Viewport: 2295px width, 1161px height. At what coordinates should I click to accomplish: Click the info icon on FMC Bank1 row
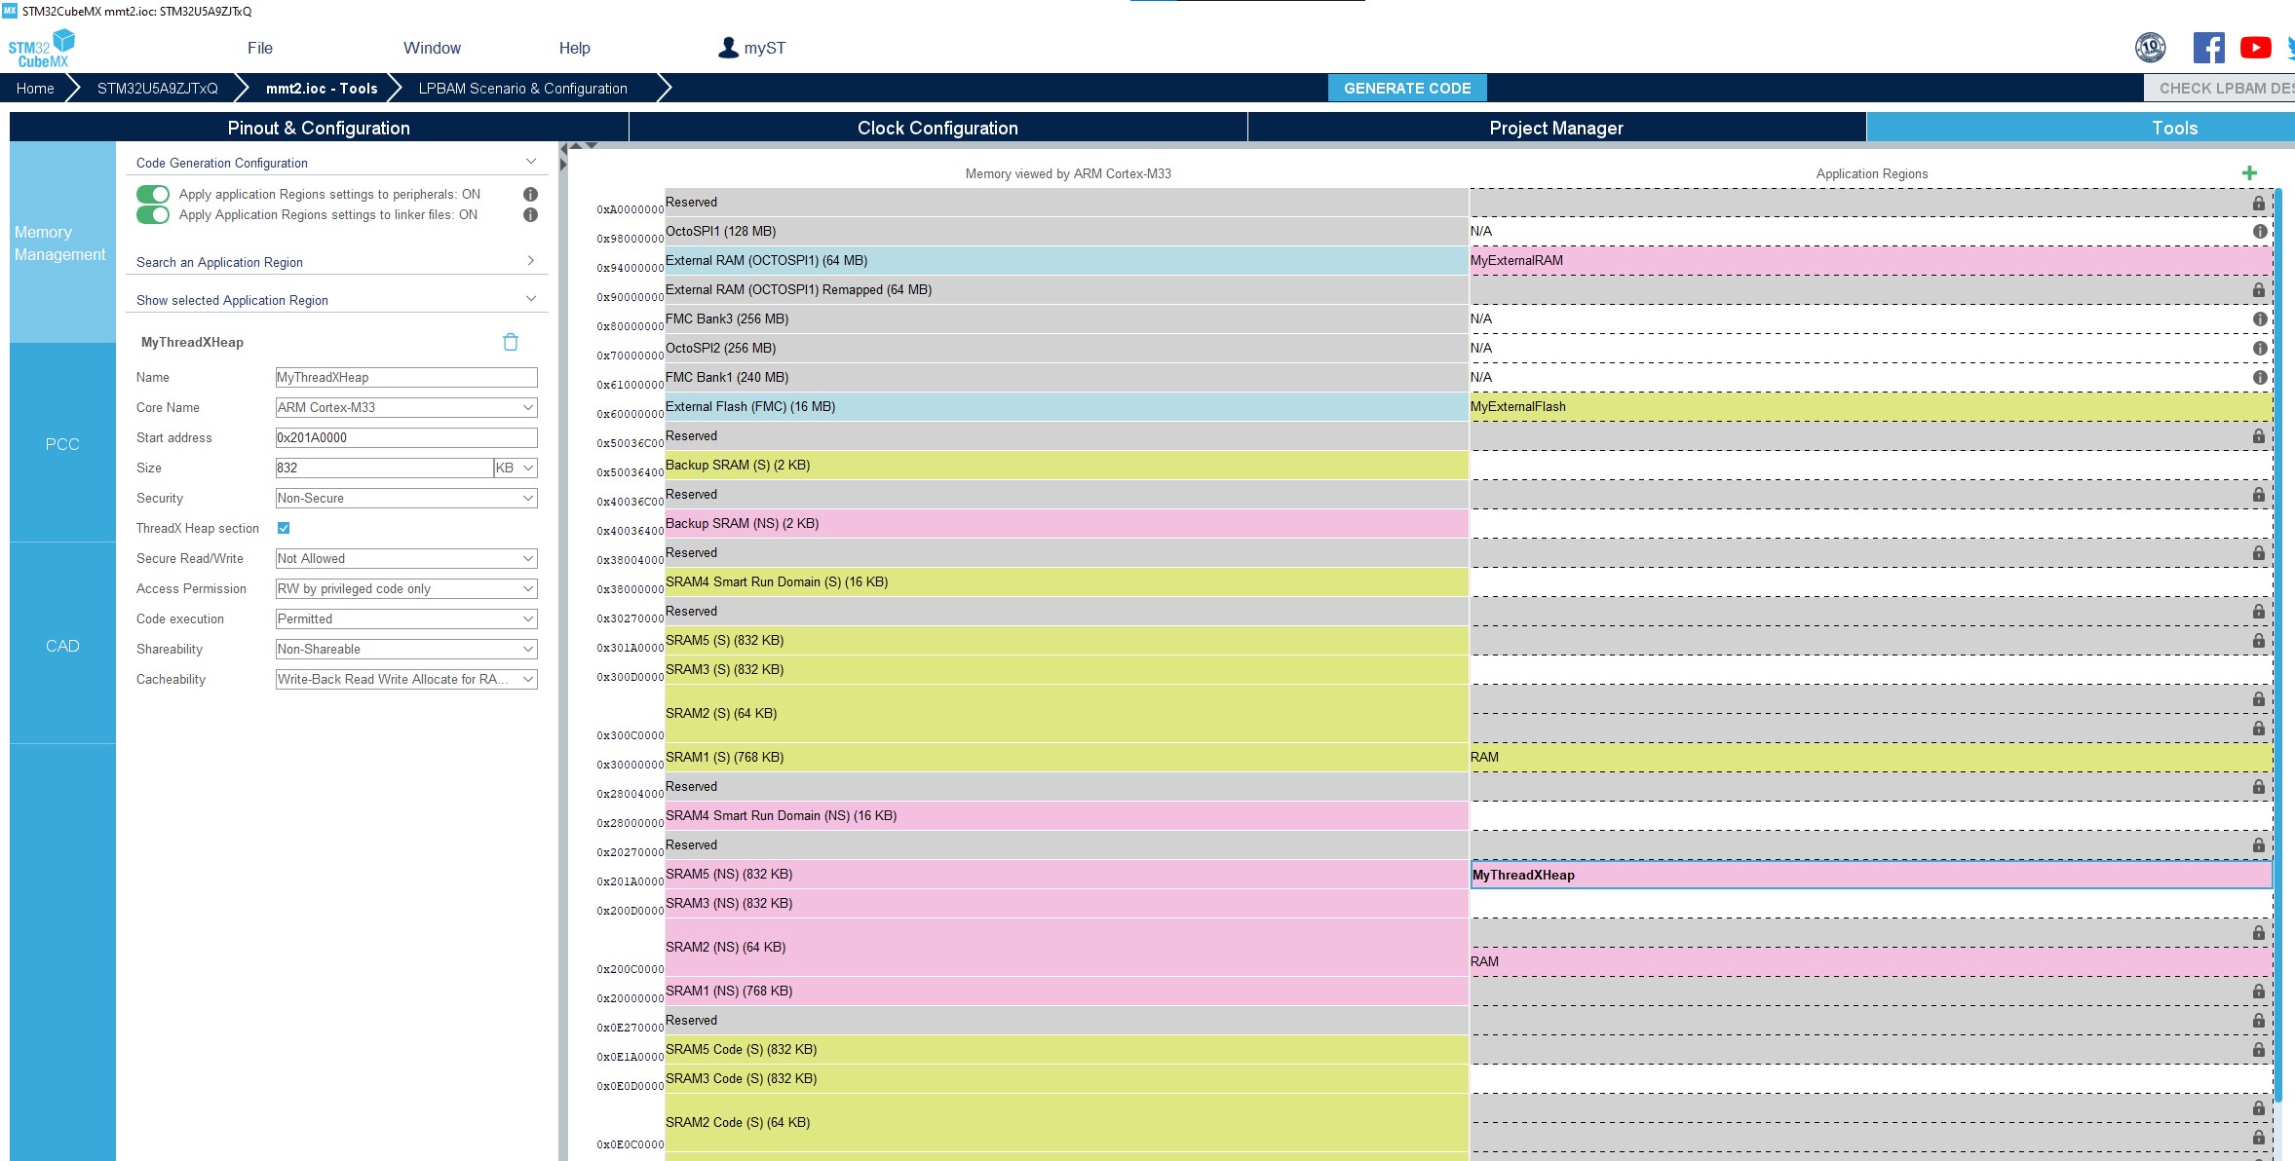[x=2260, y=377]
